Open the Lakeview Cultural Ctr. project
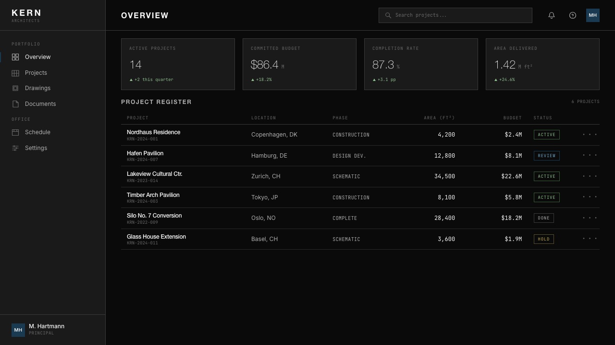The height and width of the screenshot is (345, 615). coord(154,174)
